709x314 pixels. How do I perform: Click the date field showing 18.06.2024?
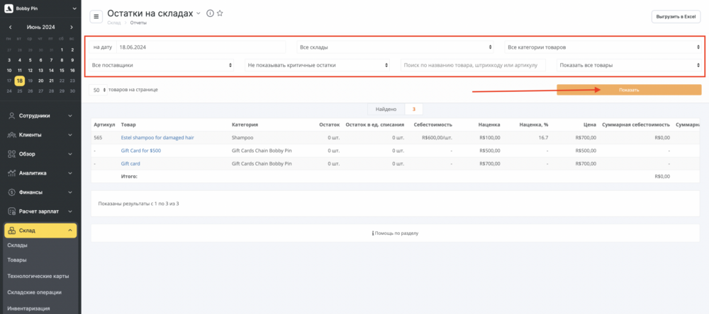201,47
